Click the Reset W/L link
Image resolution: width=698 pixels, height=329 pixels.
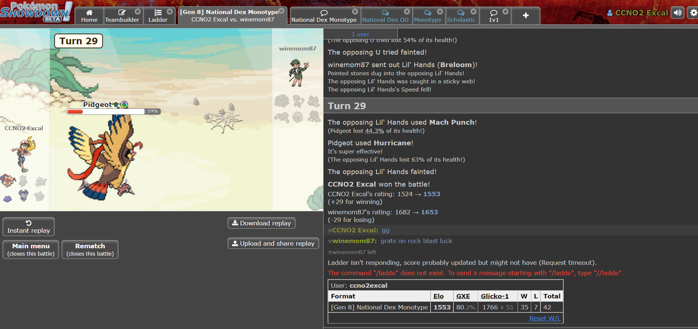pos(545,318)
